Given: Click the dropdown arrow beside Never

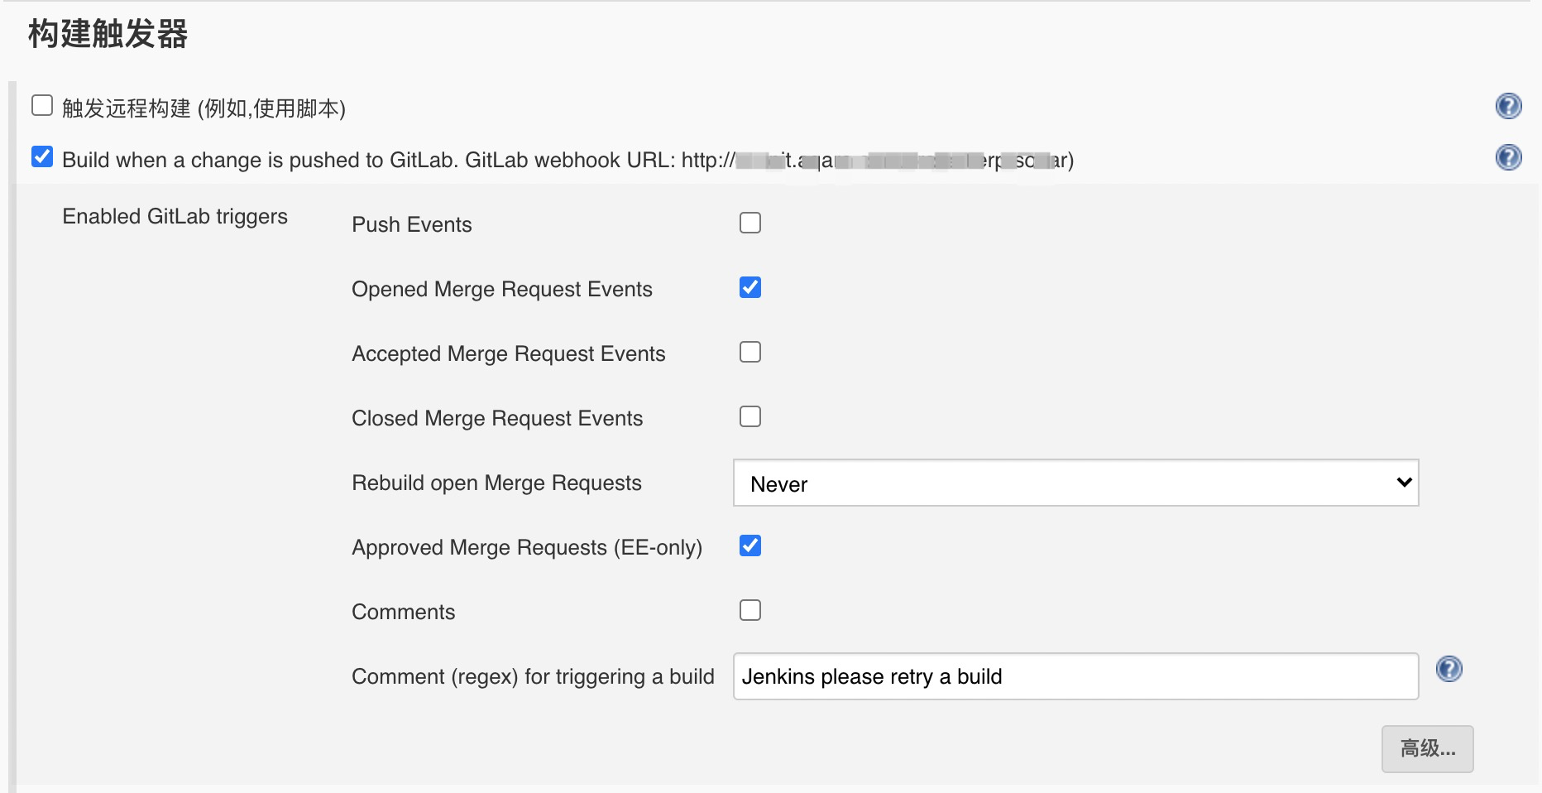Looking at the screenshot, I should (1403, 483).
